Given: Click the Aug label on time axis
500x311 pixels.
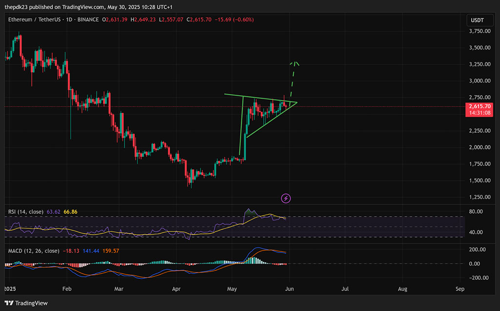Looking at the screenshot, I should [402, 289].
